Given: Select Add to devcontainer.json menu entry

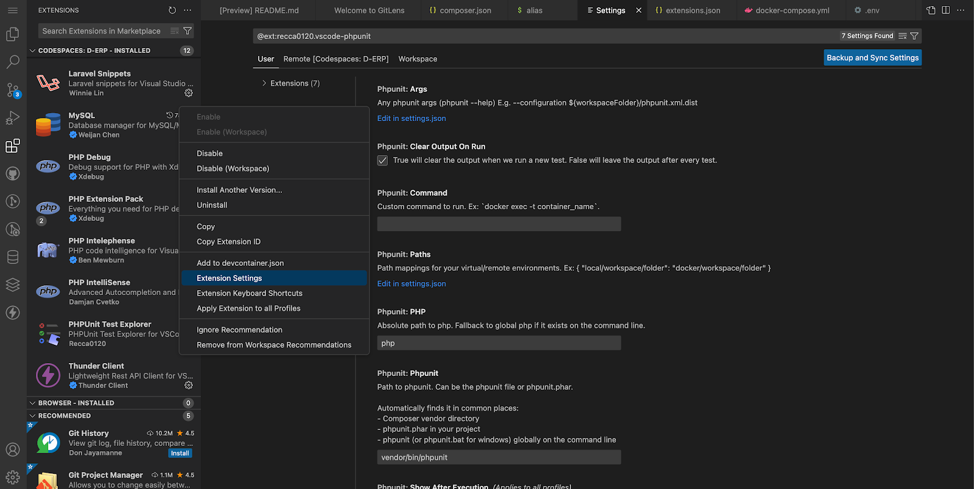Looking at the screenshot, I should click(x=274, y=263).
